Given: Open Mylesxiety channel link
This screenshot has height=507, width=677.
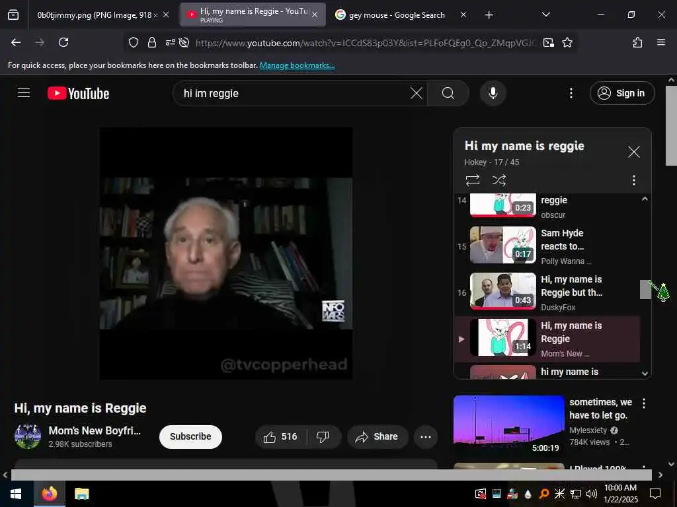Looking at the screenshot, I should [x=588, y=430].
